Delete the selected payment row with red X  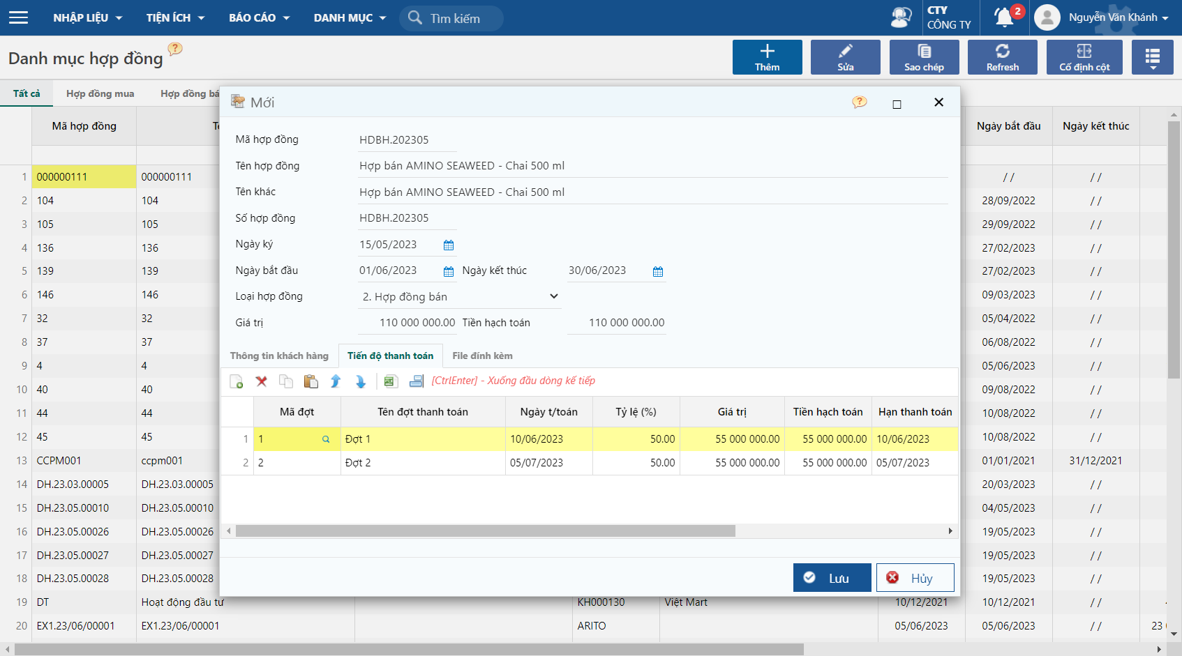click(x=262, y=381)
